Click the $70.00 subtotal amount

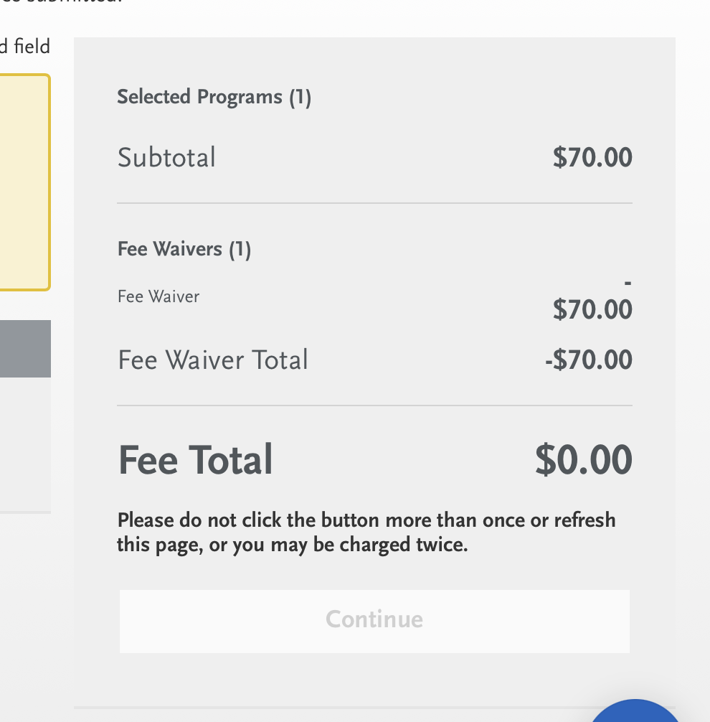592,157
